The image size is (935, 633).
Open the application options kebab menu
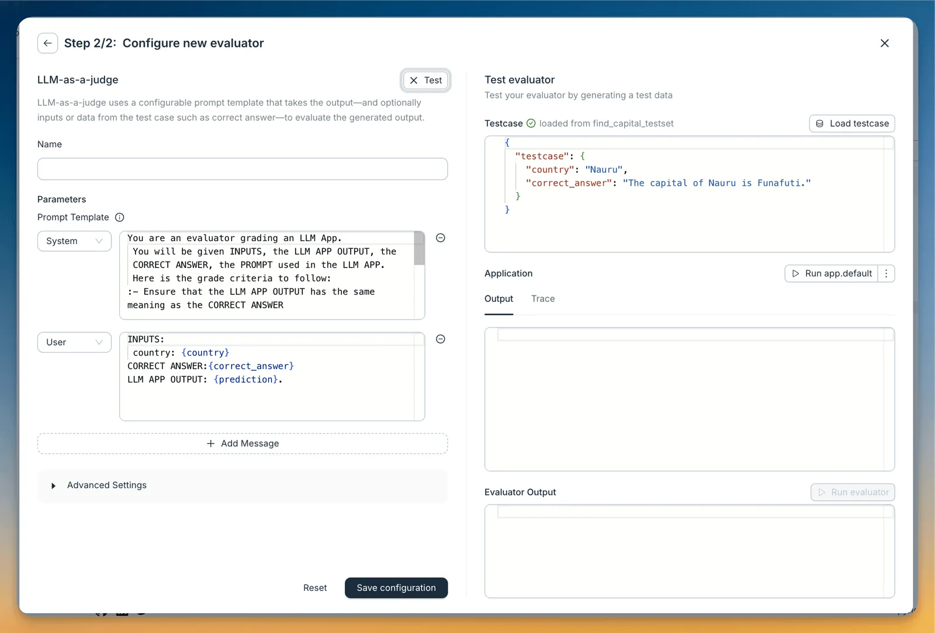tap(886, 273)
